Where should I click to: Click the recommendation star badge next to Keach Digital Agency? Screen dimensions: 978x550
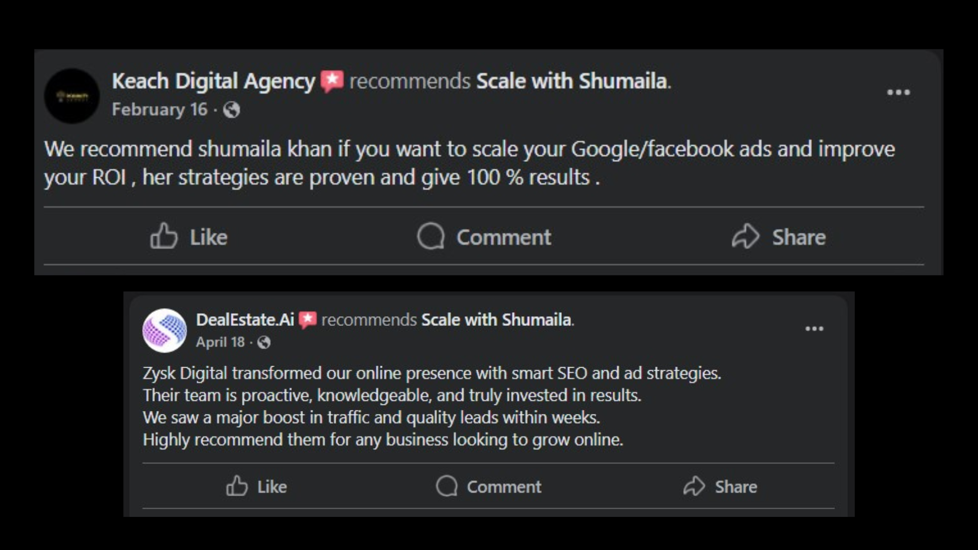(332, 81)
